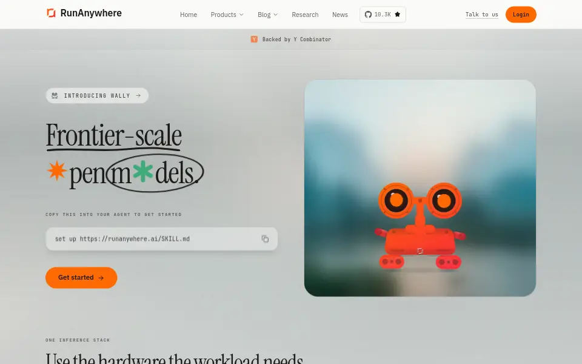This screenshot has width=582, height=364.
Task: Navigate to the Research page
Action: coord(305,15)
